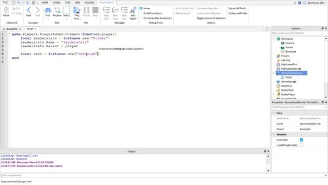Click the Cut button

pyautogui.click(x=16, y=9)
